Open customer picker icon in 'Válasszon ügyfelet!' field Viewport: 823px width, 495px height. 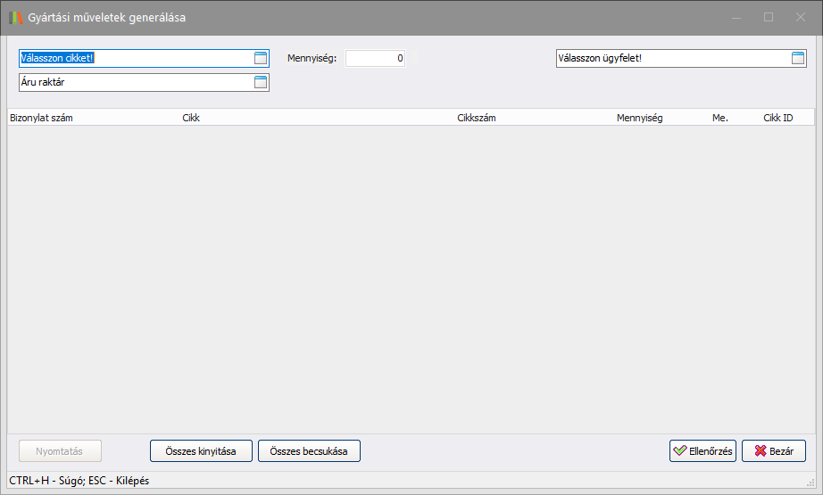[798, 59]
